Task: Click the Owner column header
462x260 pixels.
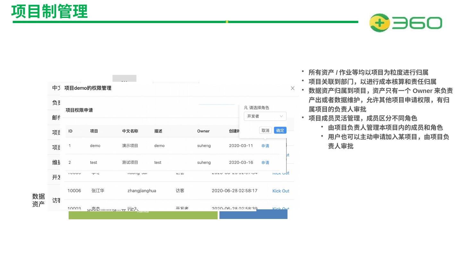Action: coord(203,131)
